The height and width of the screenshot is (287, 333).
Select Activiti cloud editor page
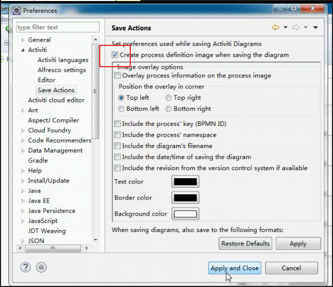pyautogui.click(x=56, y=100)
